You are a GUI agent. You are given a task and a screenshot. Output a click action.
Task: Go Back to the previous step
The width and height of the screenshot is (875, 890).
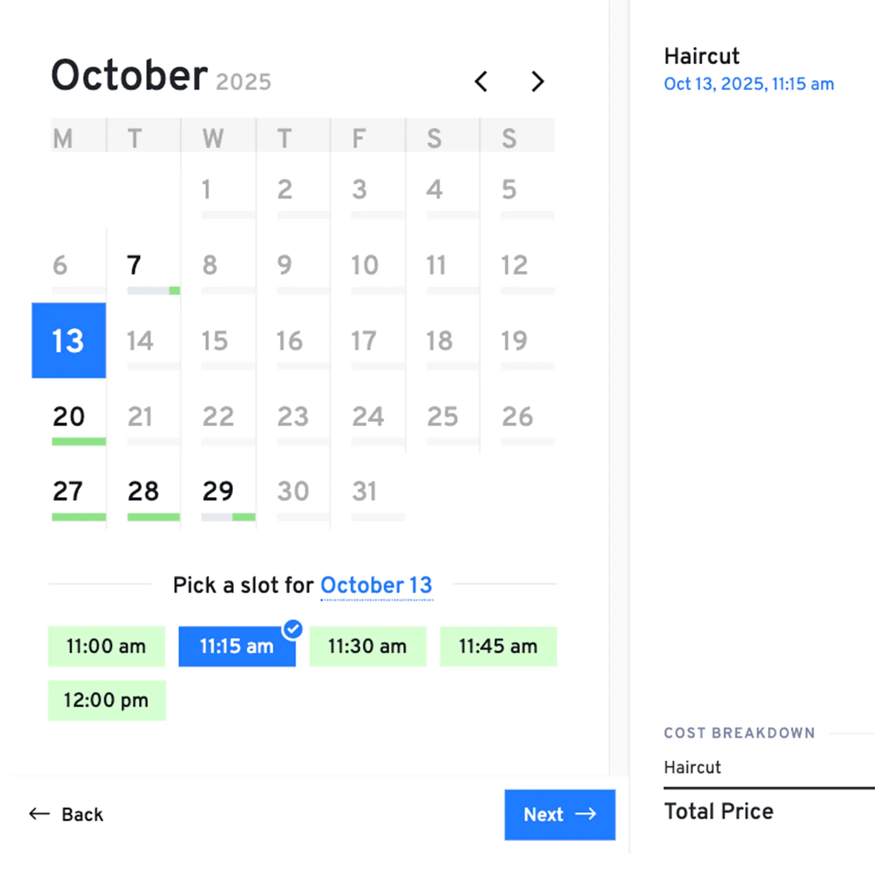tap(67, 814)
